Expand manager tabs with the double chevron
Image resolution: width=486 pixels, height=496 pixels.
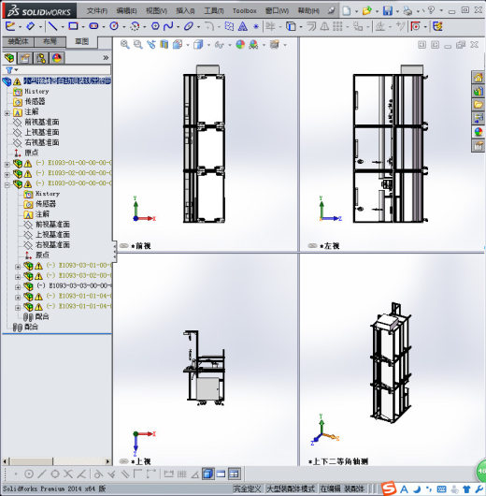coord(106,58)
